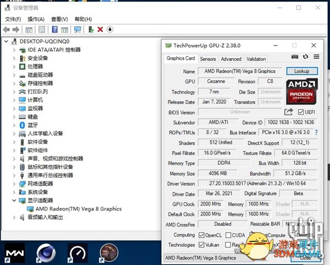Viewport: 330px width, 265px height.
Task: Expand the IDE ATA/ATAPI 控制器 node
Action: 14,50
